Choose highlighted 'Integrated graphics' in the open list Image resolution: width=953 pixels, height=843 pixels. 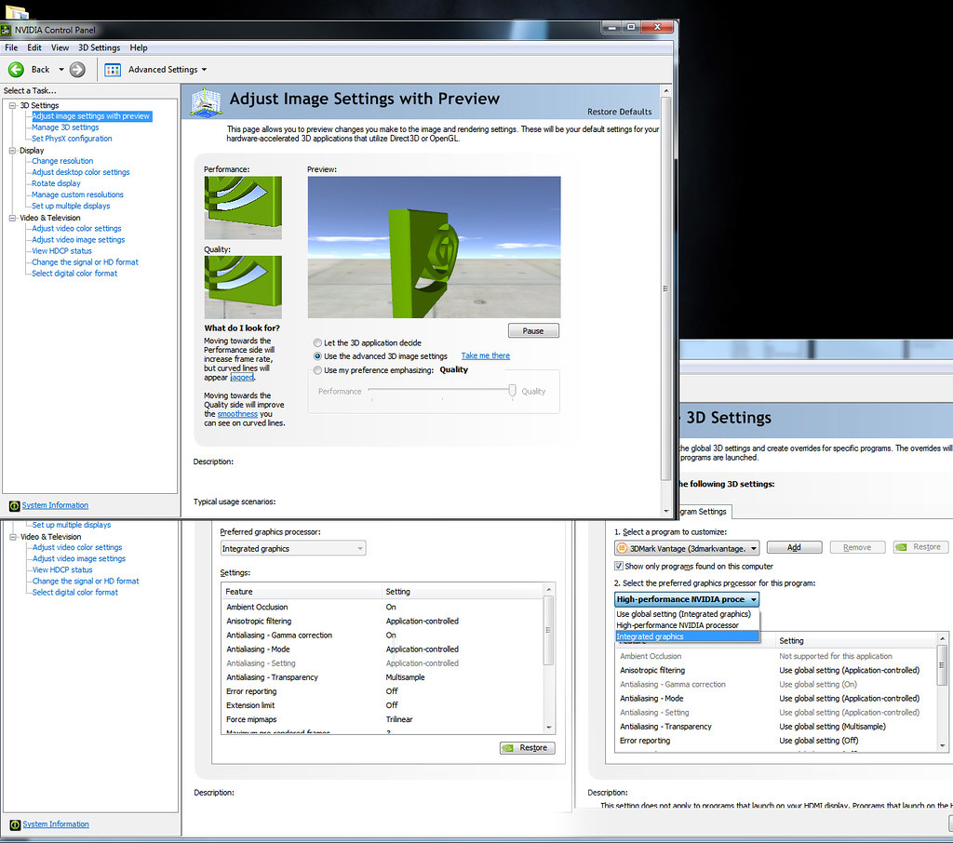pyautogui.click(x=687, y=636)
